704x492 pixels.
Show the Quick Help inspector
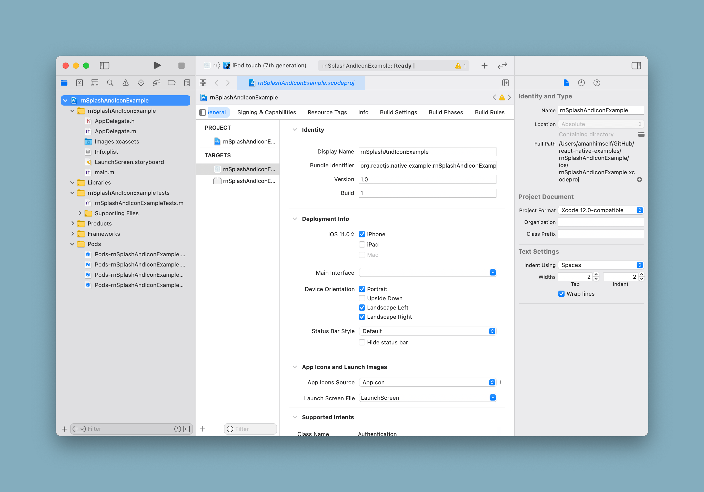tap(597, 83)
